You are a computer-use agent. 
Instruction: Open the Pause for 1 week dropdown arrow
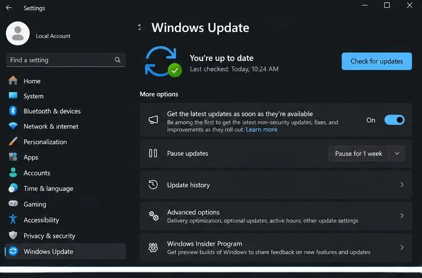point(397,154)
